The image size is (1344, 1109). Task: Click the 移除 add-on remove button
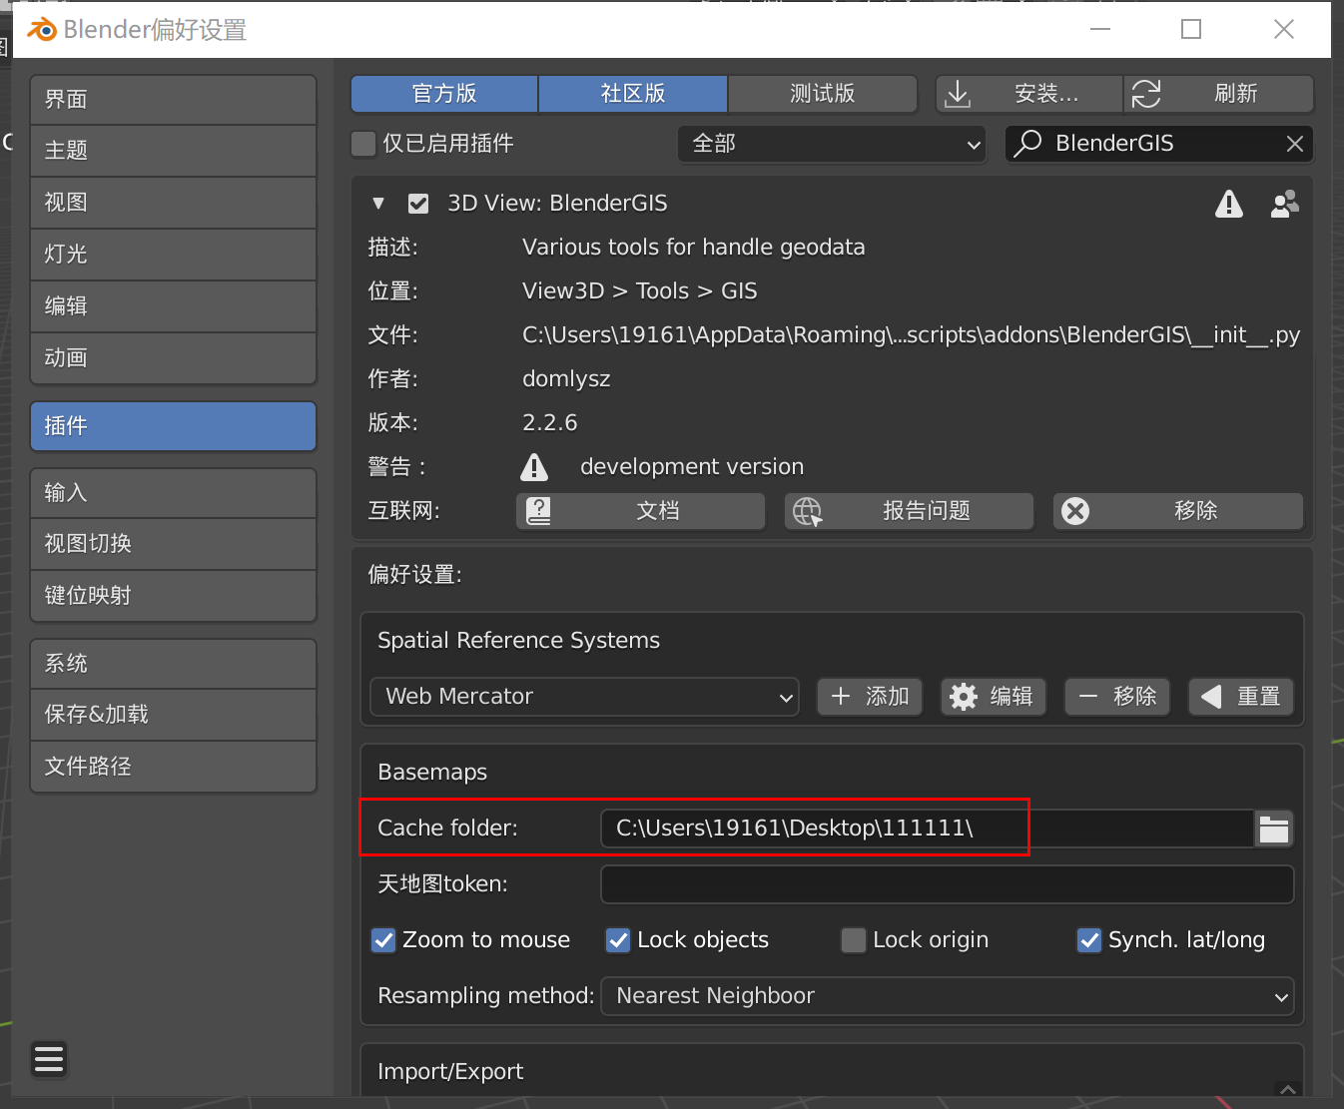tap(1178, 511)
